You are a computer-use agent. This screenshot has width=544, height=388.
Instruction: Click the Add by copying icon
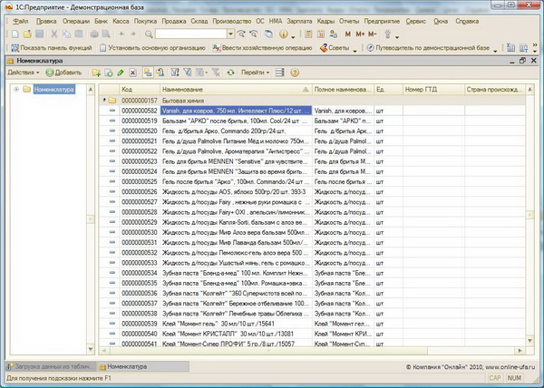click(x=109, y=73)
